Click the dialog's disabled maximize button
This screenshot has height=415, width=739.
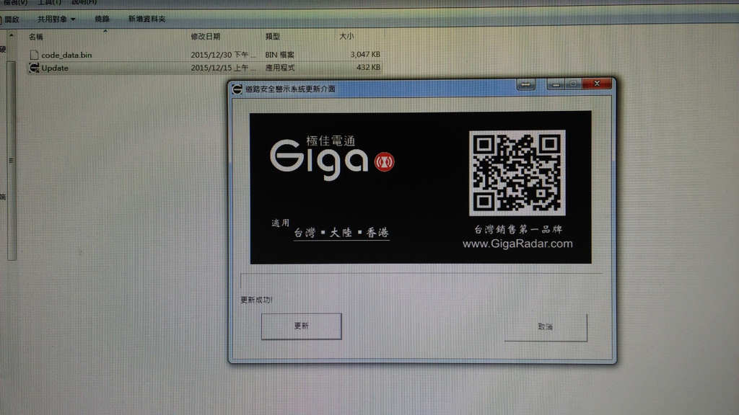573,84
